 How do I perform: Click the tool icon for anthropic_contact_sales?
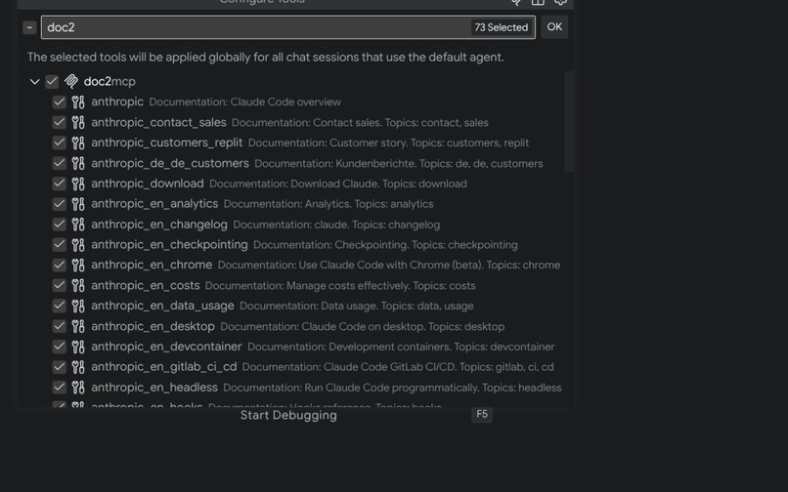tap(78, 122)
